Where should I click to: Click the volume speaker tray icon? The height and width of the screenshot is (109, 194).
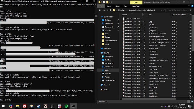pyautogui.click(x=176, y=106)
